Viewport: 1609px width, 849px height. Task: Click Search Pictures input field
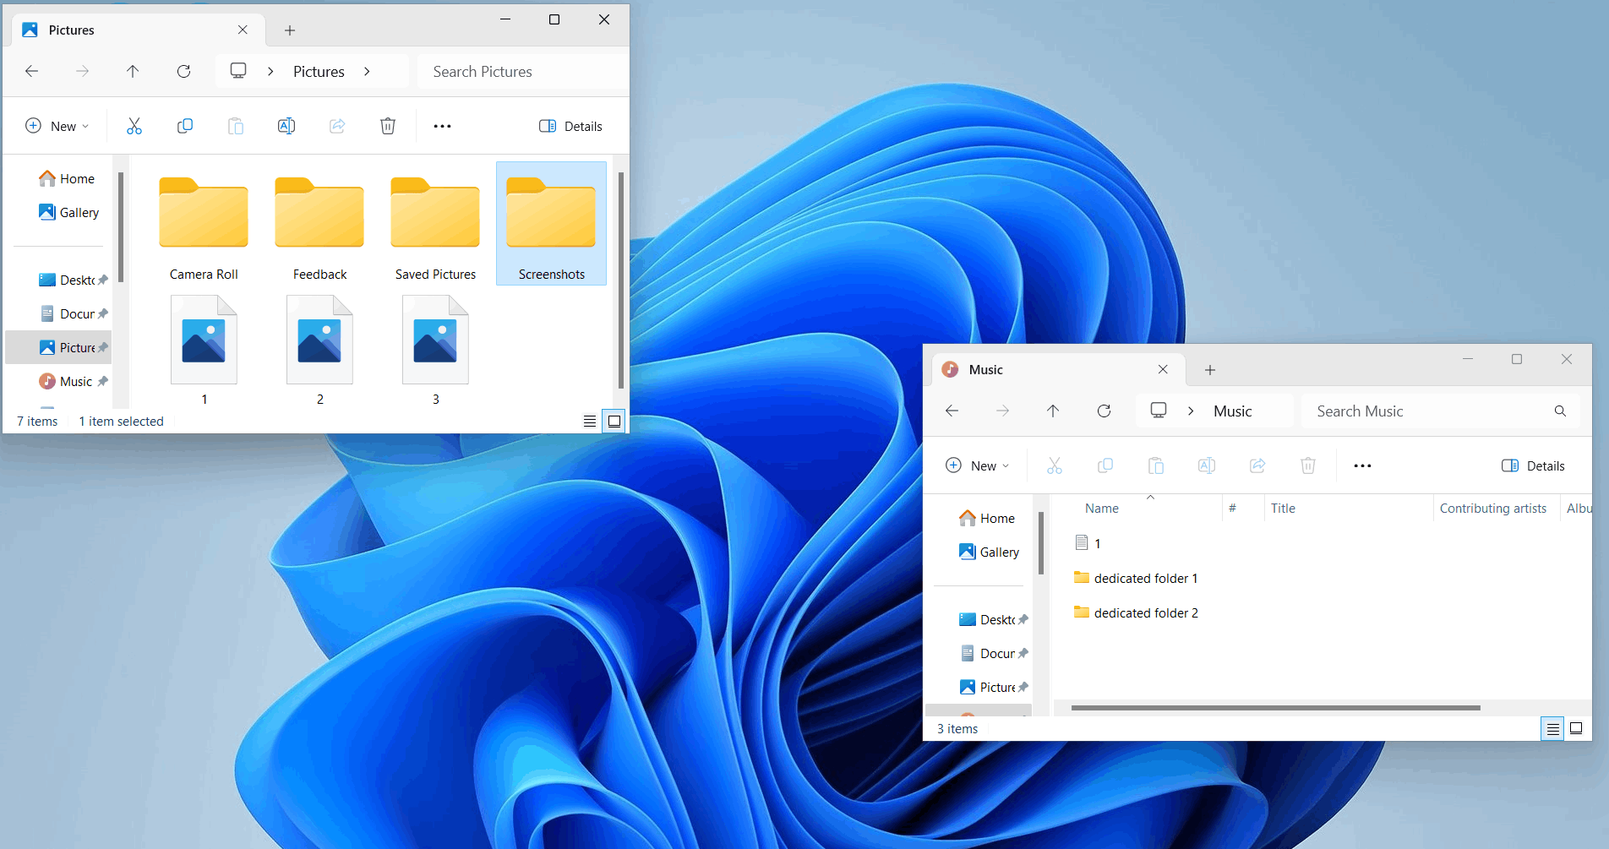coord(524,72)
